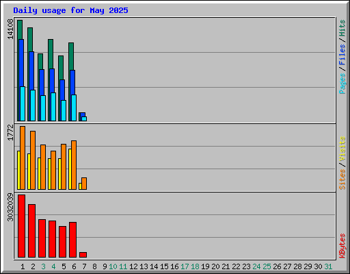Image resolution: width=350 pixels, height=274 pixels.
Task: Click the day 1 yellow Visits bar
Action: click(x=18, y=170)
